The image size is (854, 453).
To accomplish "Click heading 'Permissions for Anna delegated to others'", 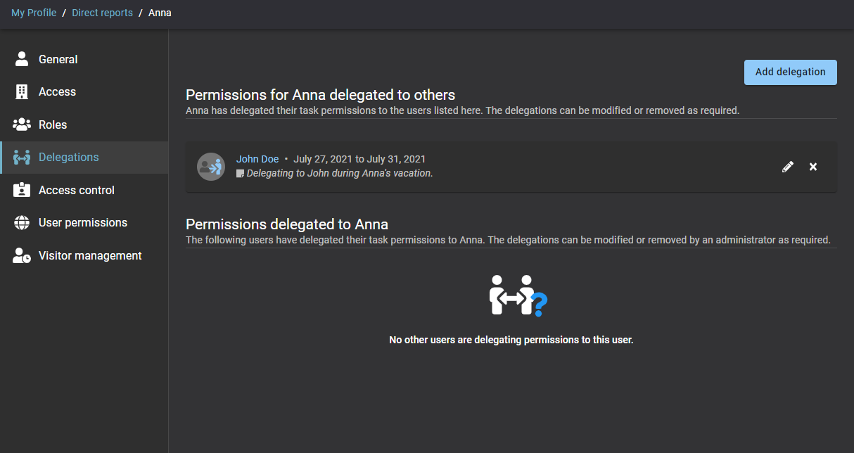I will [321, 95].
